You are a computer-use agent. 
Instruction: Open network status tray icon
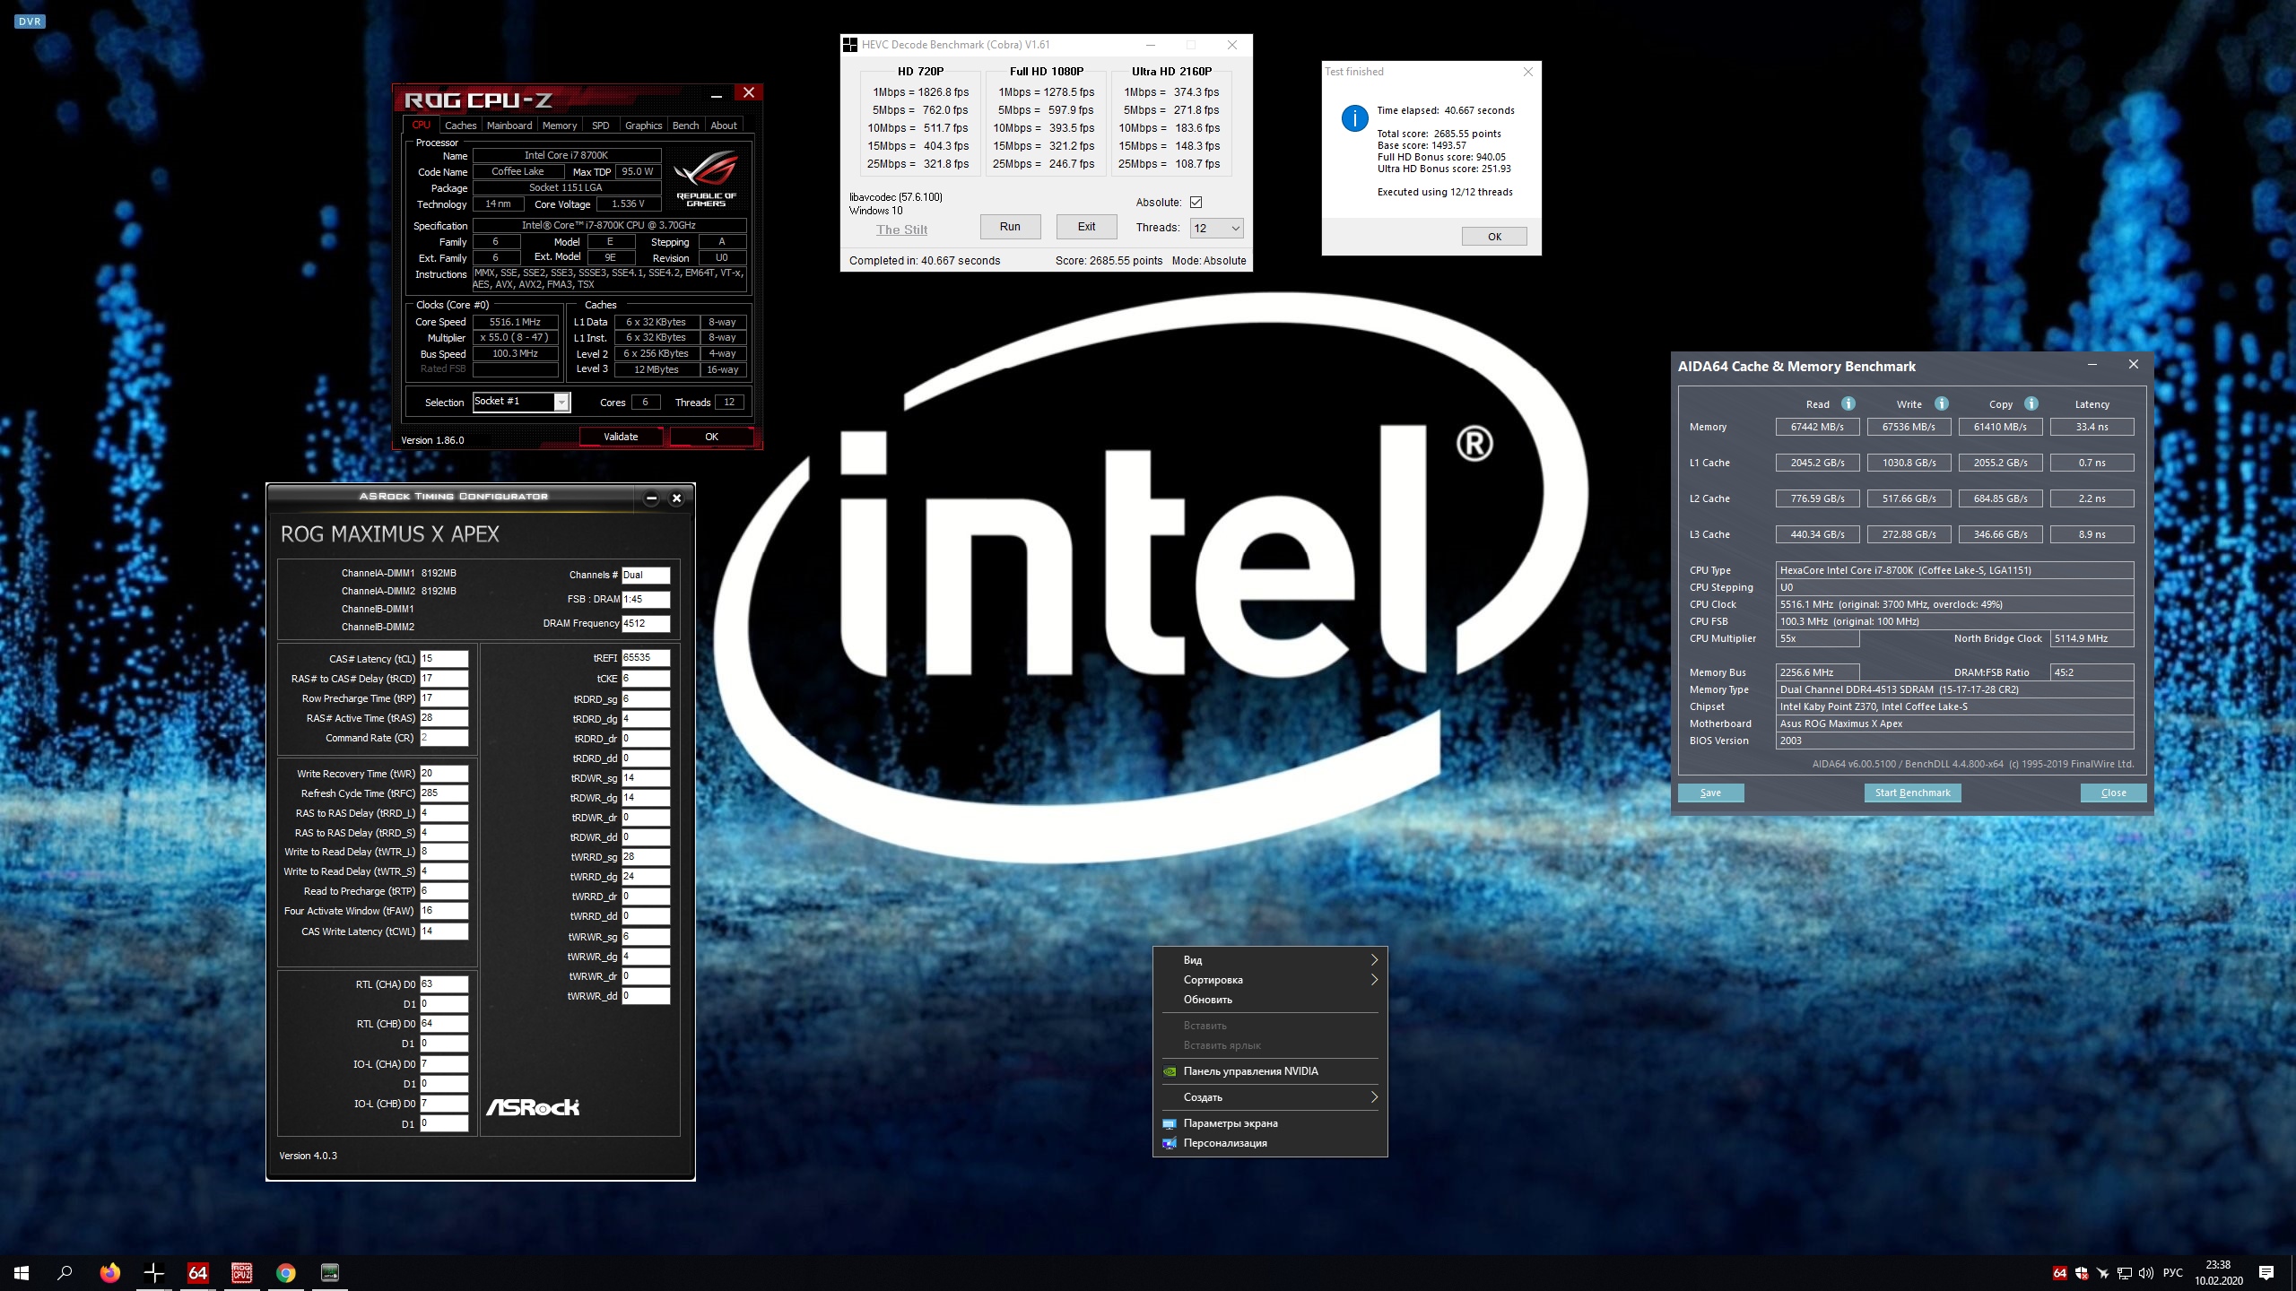pos(2124,1273)
